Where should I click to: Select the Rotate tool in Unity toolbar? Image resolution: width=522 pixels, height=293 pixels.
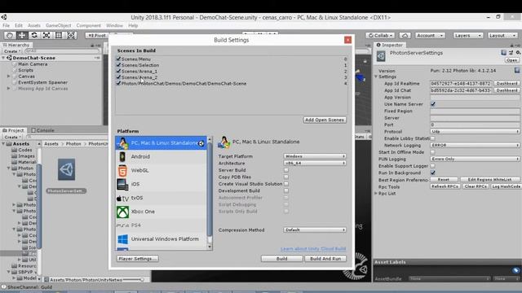coord(34,35)
